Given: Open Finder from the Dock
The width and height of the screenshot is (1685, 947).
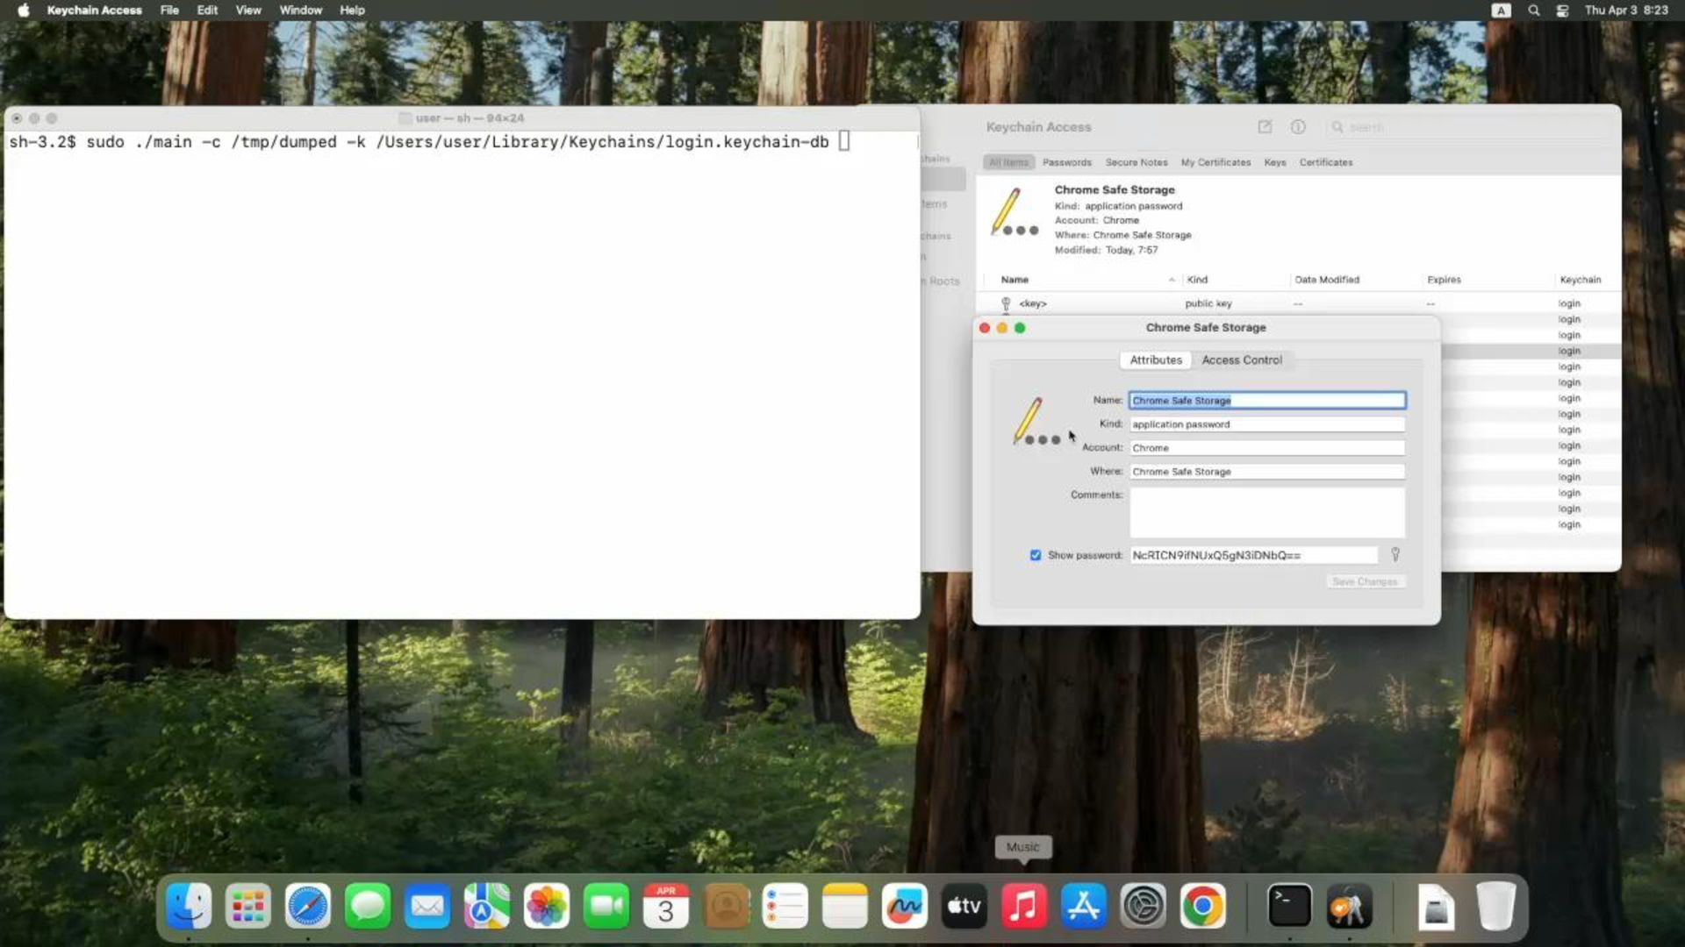Looking at the screenshot, I should (189, 906).
